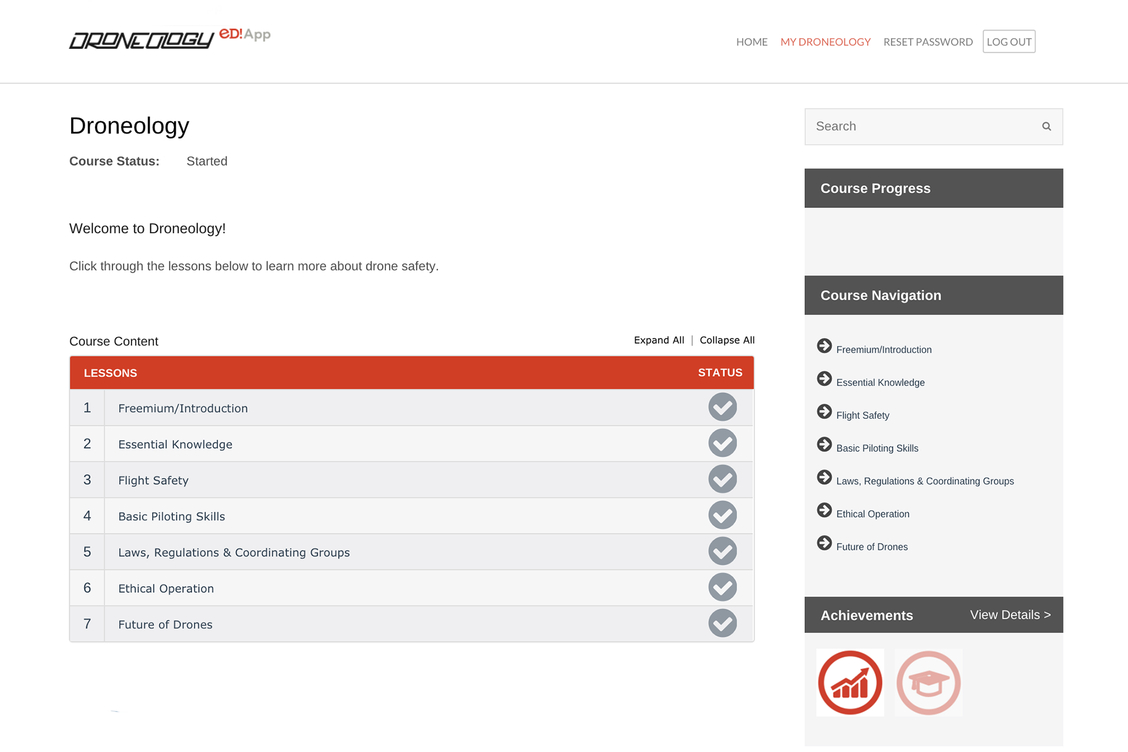1128x752 pixels.
Task: Click the search magnifier icon
Action: pyautogui.click(x=1047, y=126)
